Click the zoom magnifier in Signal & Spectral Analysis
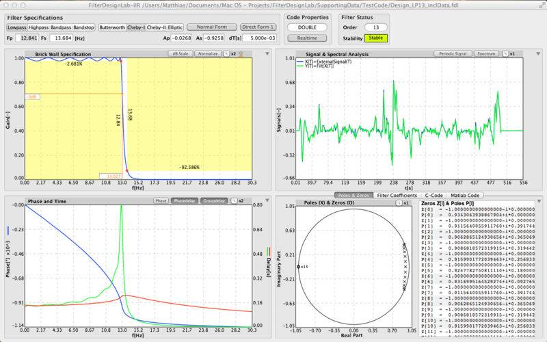 point(504,53)
